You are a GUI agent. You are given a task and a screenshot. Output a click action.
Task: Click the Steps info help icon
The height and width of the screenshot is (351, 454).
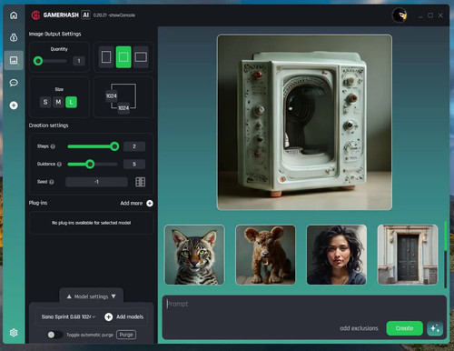(53, 146)
